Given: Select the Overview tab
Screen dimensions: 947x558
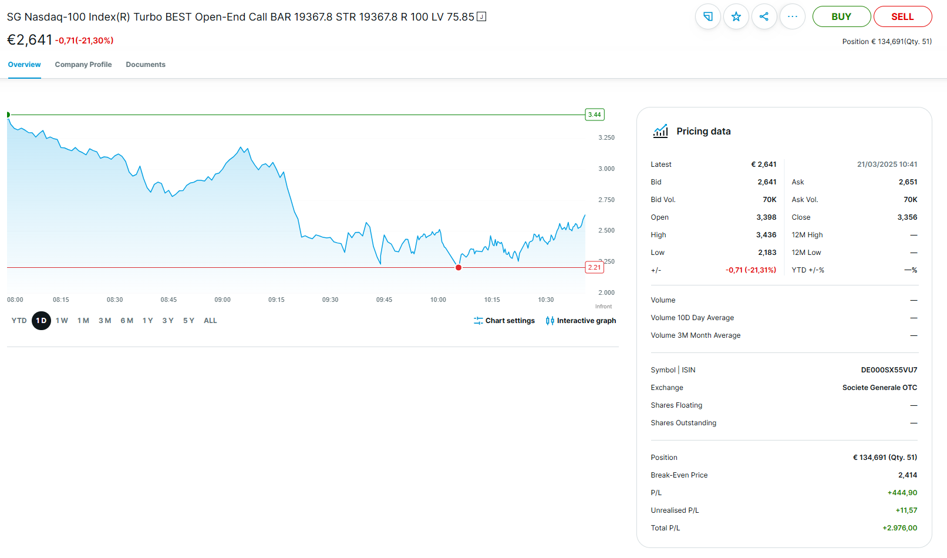Looking at the screenshot, I should (x=24, y=65).
